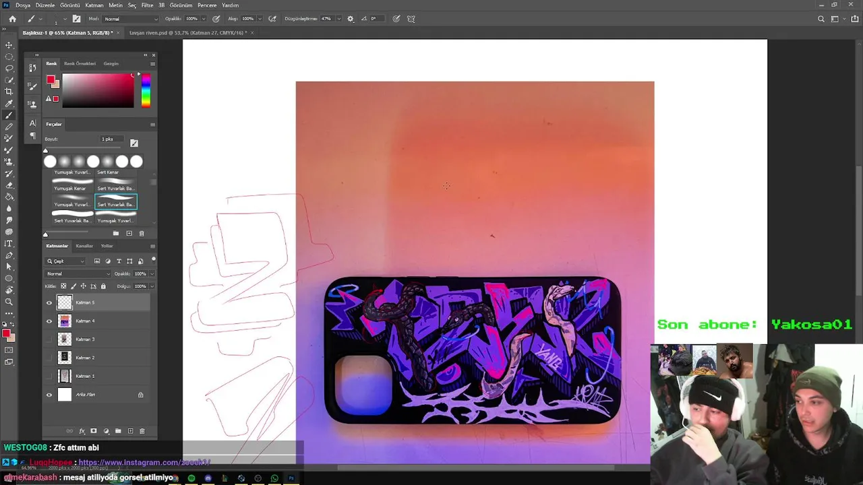The width and height of the screenshot is (863, 485).
Task: Click the Home icon in options bar
Action: tap(12, 19)
